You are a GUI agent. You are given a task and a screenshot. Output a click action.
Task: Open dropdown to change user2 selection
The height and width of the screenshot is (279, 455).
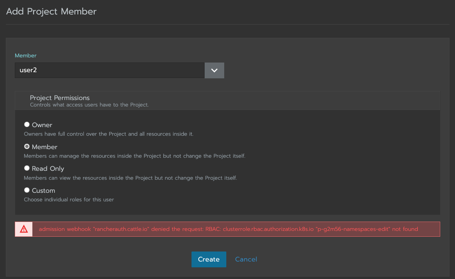(x=214, y=70)
